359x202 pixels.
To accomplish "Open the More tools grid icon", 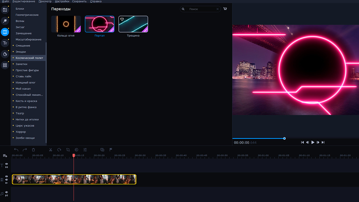I will pyautogui.click(x=5, y=65).
